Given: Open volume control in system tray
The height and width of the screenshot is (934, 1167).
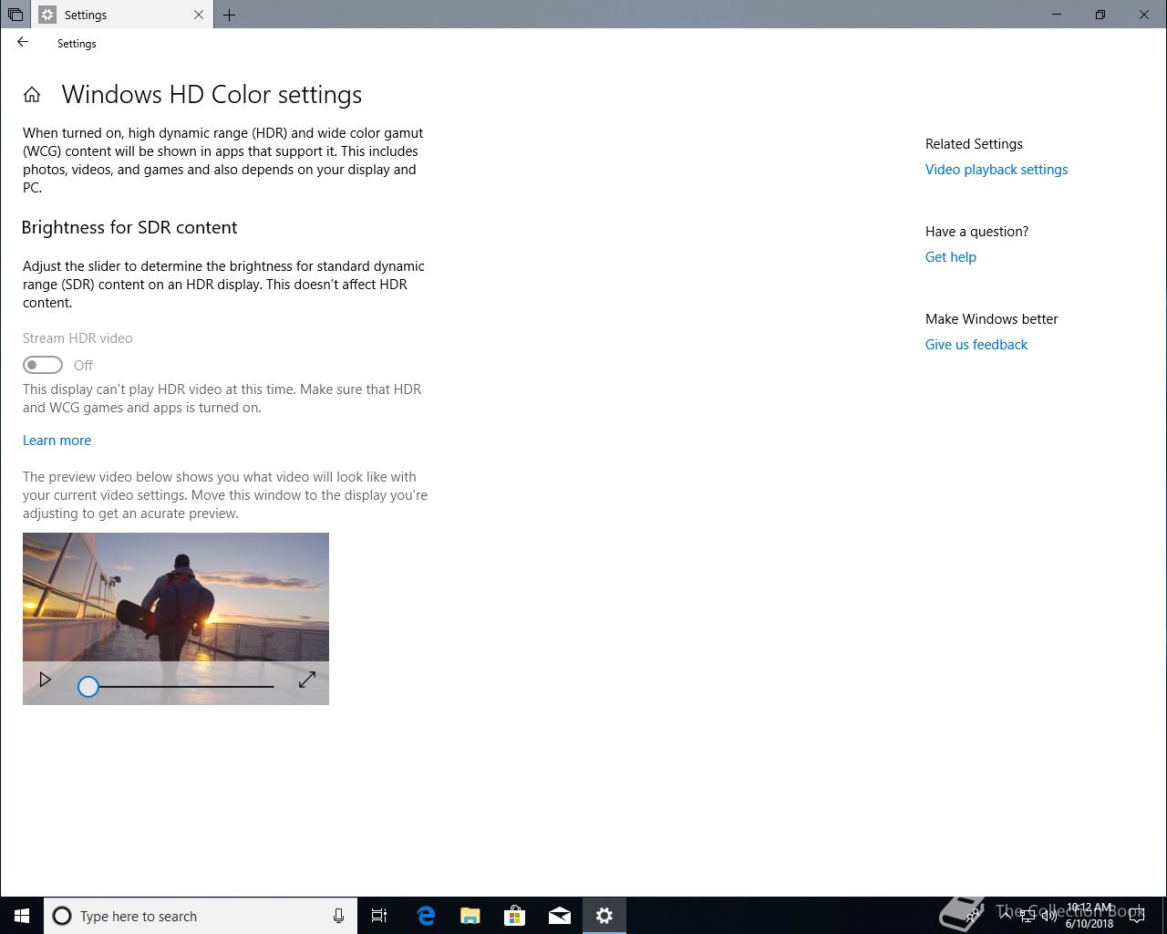Looking at the screenshot, I should 1048,916.
